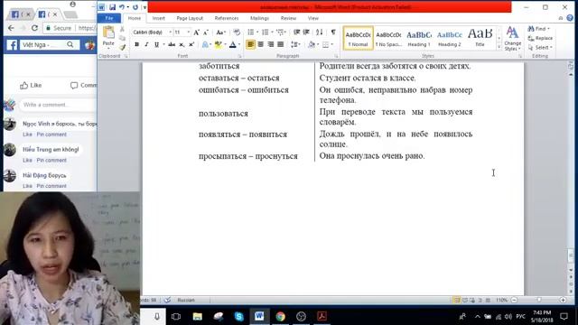Click the Shrink Font icon
This screenshot has width=578, height=325.
tap(206, 32)
